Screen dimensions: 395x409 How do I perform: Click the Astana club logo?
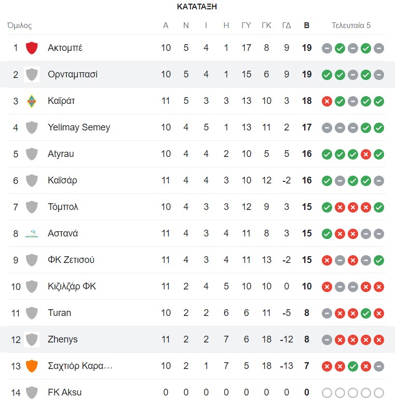pos(32,233)
